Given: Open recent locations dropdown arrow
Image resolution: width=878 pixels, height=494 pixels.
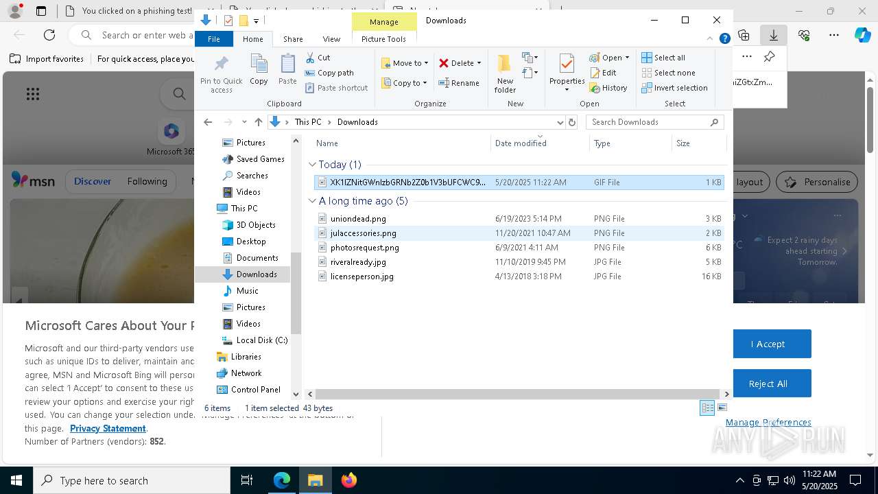Looking at the screenshot, I should click(x=244, y=122).
